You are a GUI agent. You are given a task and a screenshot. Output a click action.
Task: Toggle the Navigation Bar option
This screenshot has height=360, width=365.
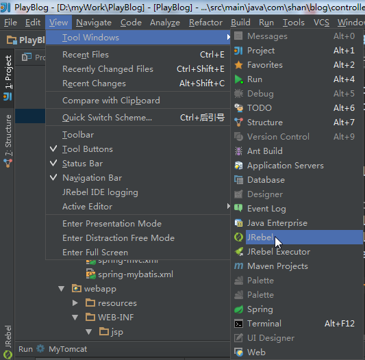[138, 178]
